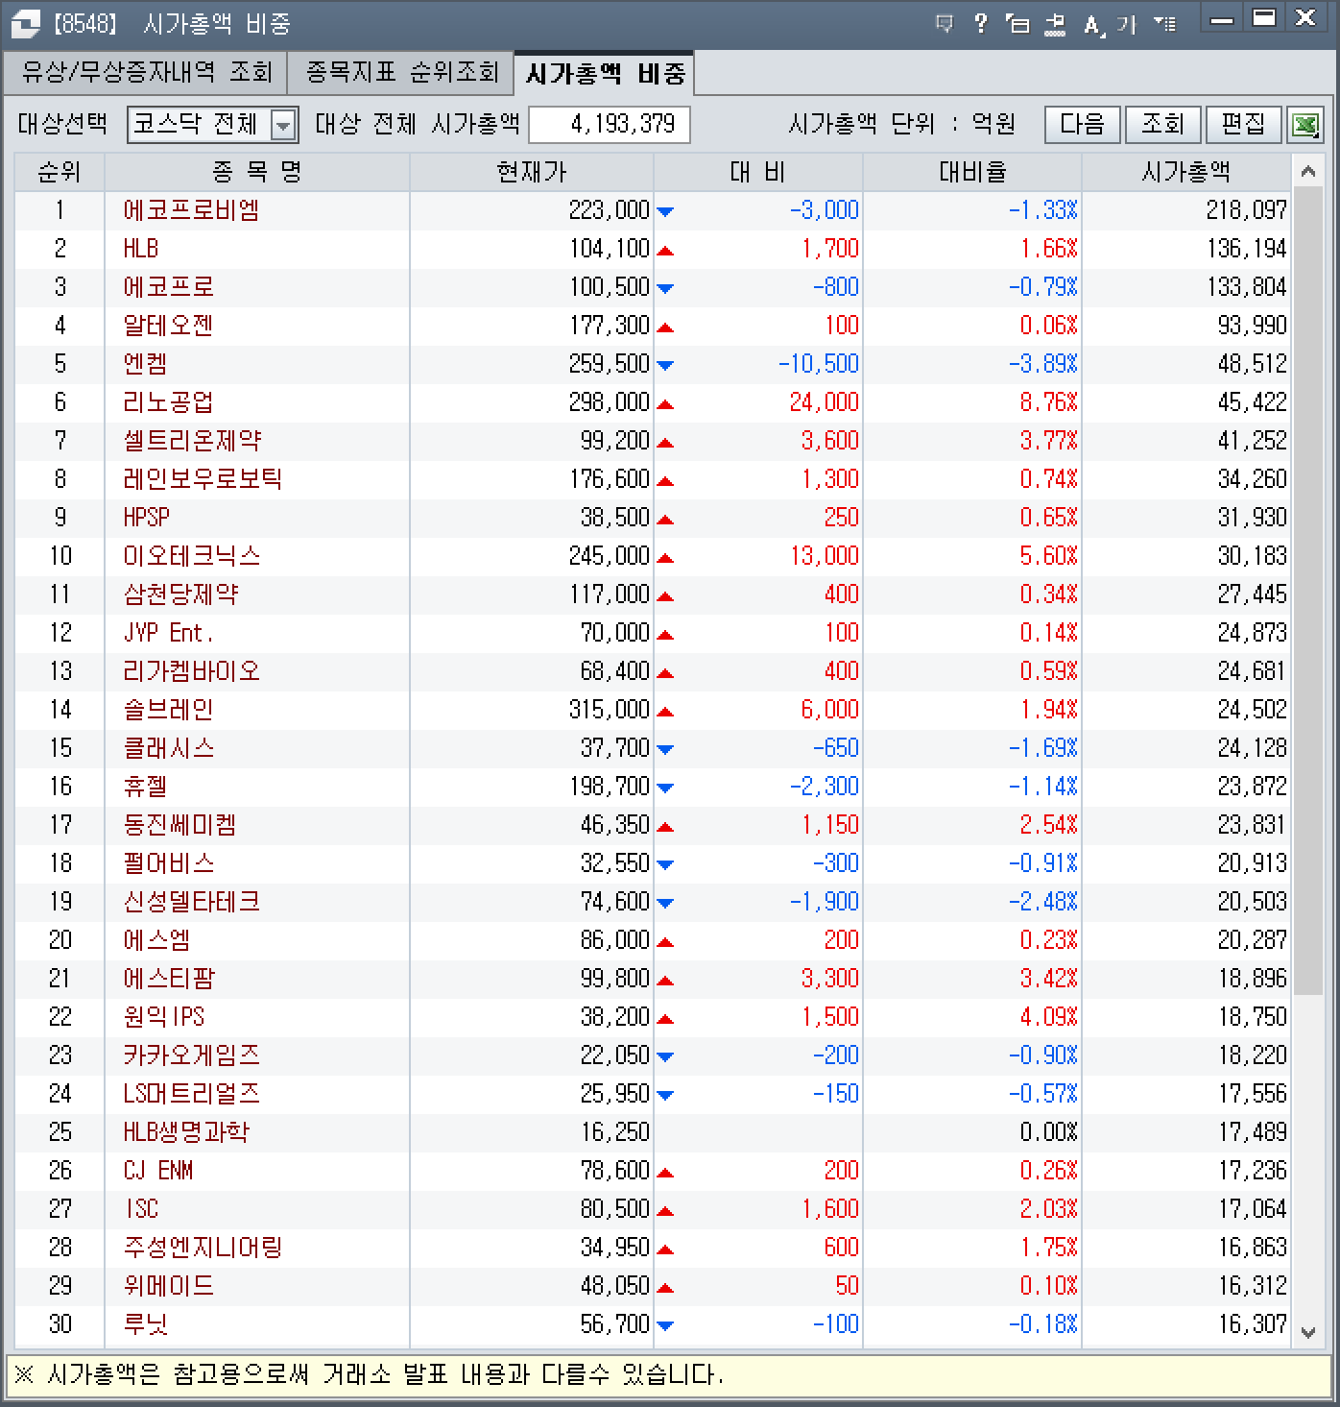Select stock 주성엔지니어링
Viewport: 1340px width, 1407px height.
click(x=203, y=1248)
